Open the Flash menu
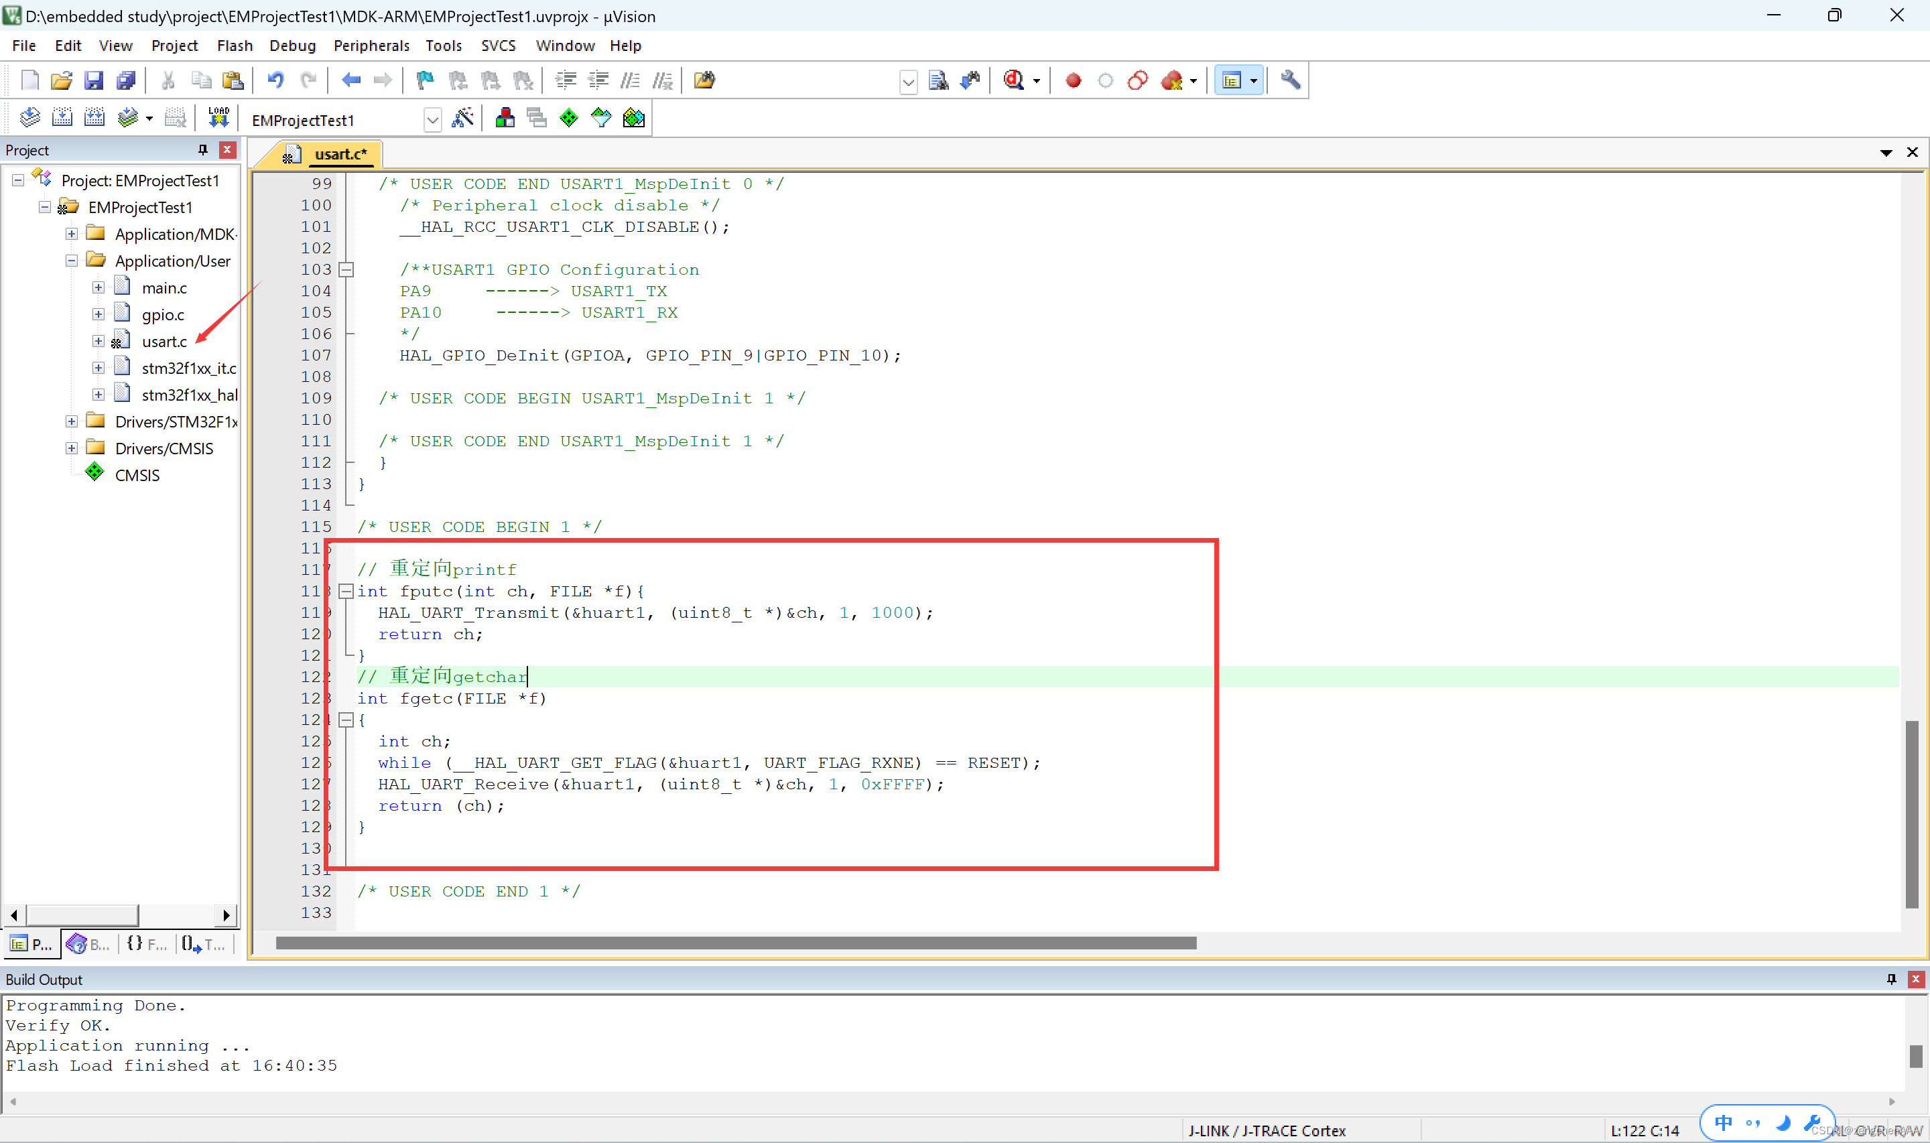Image resolution: width=1930 pixels, height=1143 pixels. (x=235, y=46)
